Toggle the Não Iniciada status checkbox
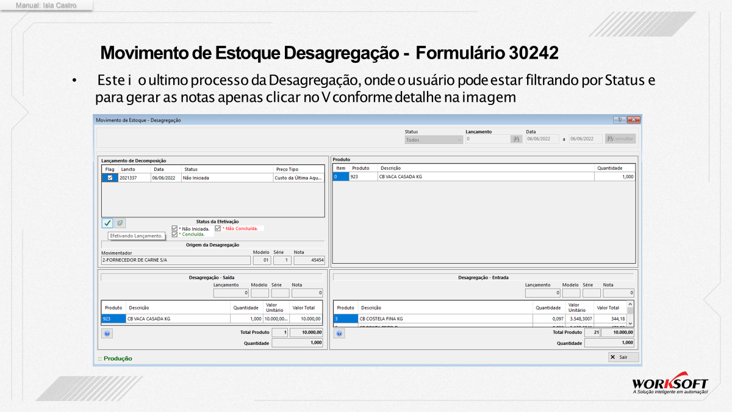The width and height of the screenshot is (732, 412). (x=175, y=229)
